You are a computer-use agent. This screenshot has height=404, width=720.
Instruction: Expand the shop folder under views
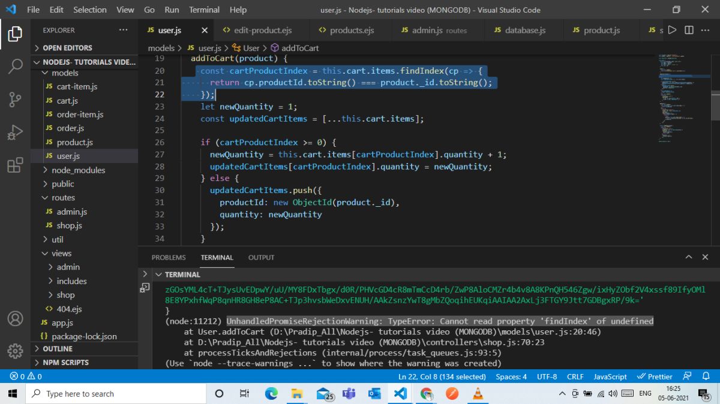point(84,295)
